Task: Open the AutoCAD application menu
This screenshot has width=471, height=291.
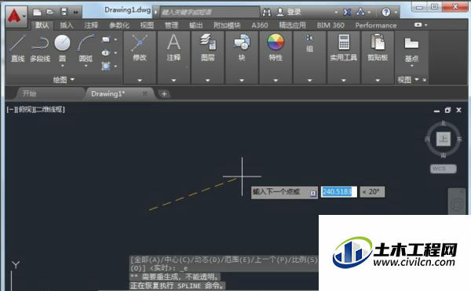Action: click(16, 16)
